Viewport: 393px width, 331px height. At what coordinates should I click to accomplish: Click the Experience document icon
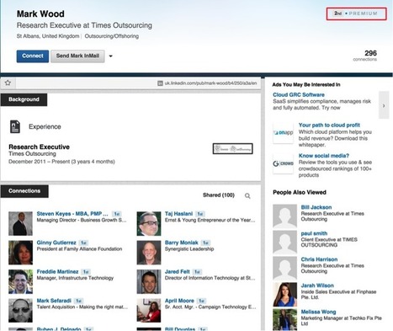pyautogui.click(x=15, y=126)
